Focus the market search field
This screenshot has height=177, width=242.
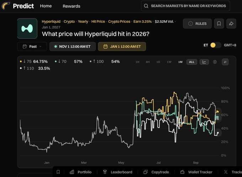(x=185, y=6)
